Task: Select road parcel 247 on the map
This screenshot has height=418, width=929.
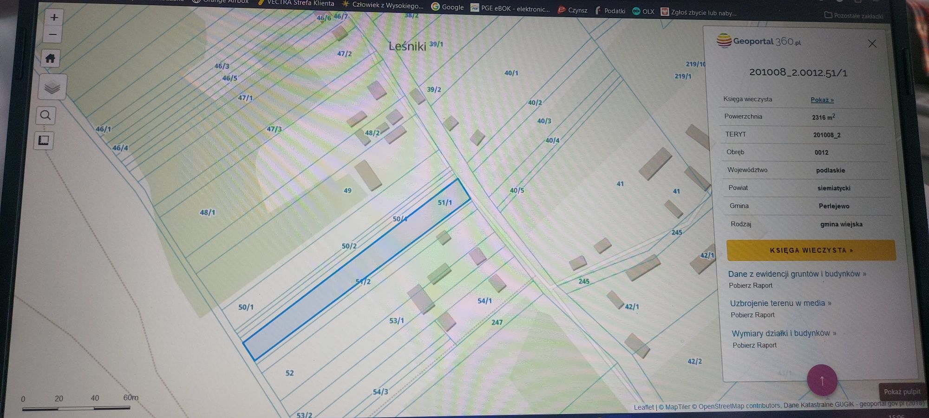Action: tap(497, 322)
